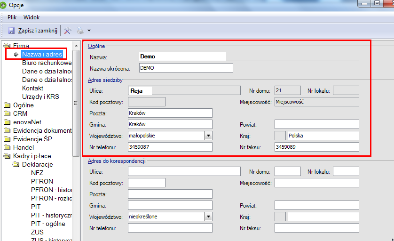Viewport: 394px width, 241px height.
Task: Click the tree panel scrollbar thumb
Action: 76,103
